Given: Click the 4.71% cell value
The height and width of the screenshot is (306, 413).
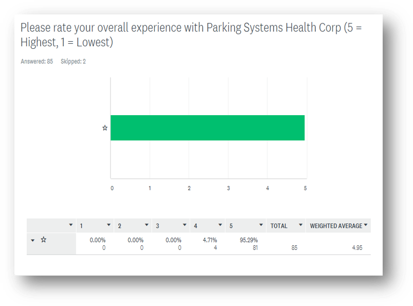Looking at the screenshot, I should point(210,240).
